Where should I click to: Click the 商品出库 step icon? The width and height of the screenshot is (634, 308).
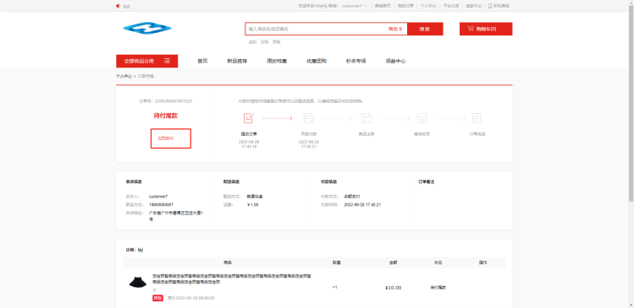pyautogui.click(x=367, y=118)
